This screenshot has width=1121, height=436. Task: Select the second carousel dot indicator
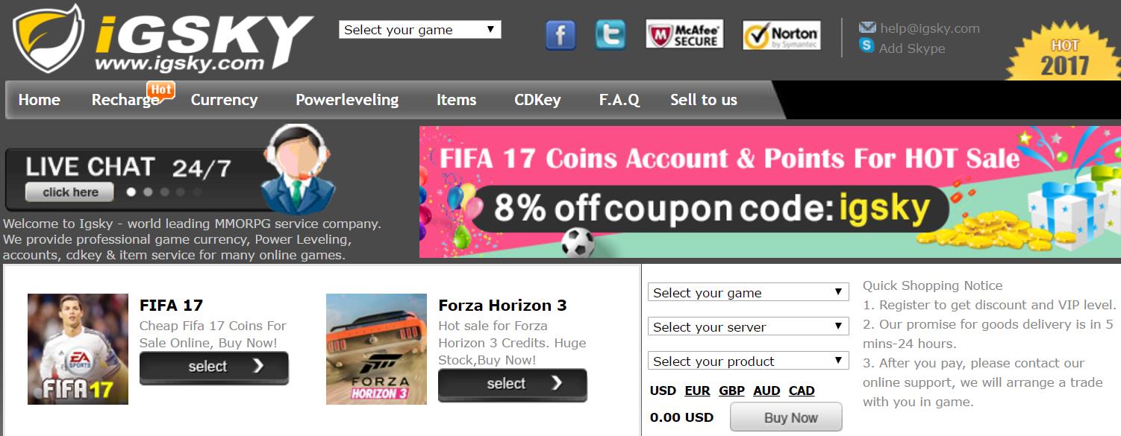(x=148, y=192)
